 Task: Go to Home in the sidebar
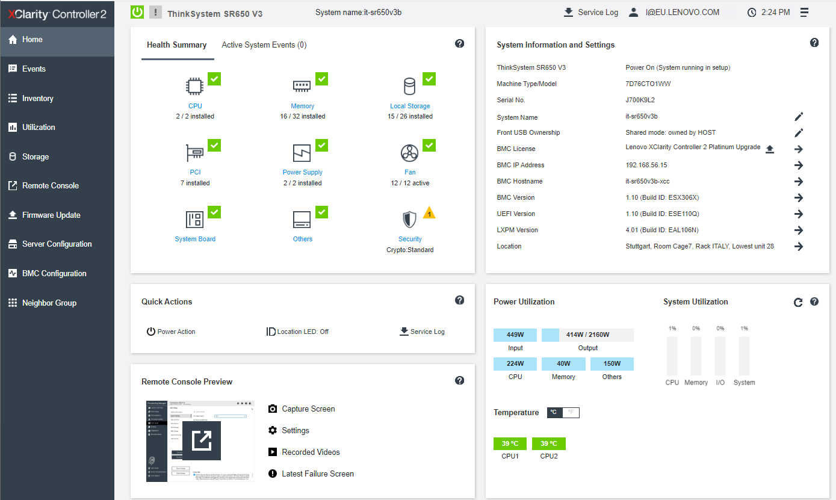pos(57,40)
